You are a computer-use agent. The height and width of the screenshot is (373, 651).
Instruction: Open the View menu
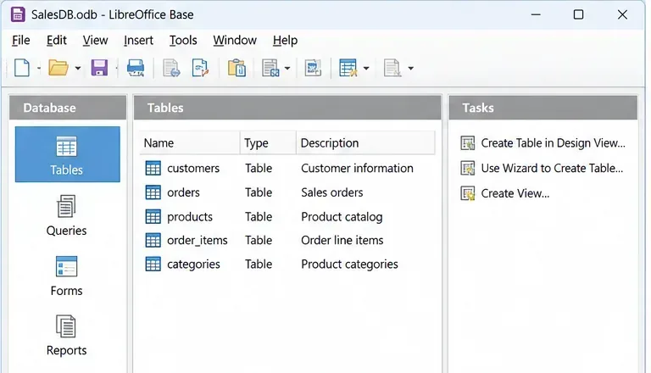click(95, 41)
